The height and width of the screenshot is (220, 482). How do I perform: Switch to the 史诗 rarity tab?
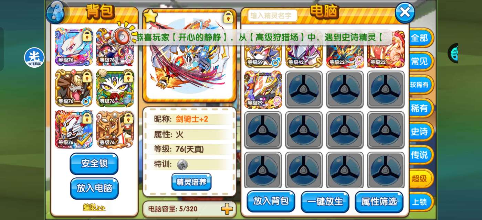pyautogui.click(x=420, y=131)
